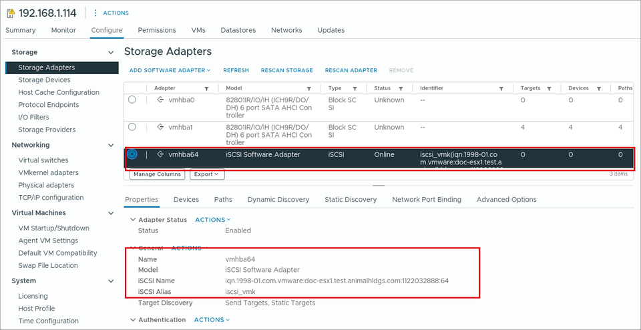Click the panel splitter handle below the table
Viewport: 641px width, 330px height.
tap(379, 185)
